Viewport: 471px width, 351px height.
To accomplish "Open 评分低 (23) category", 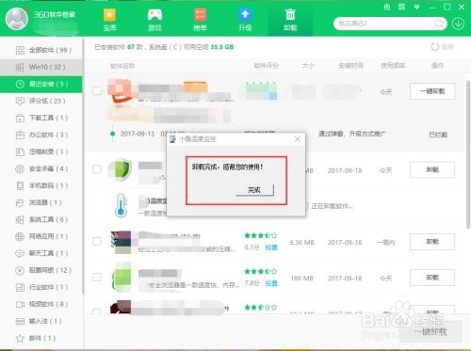I will 41,101.
